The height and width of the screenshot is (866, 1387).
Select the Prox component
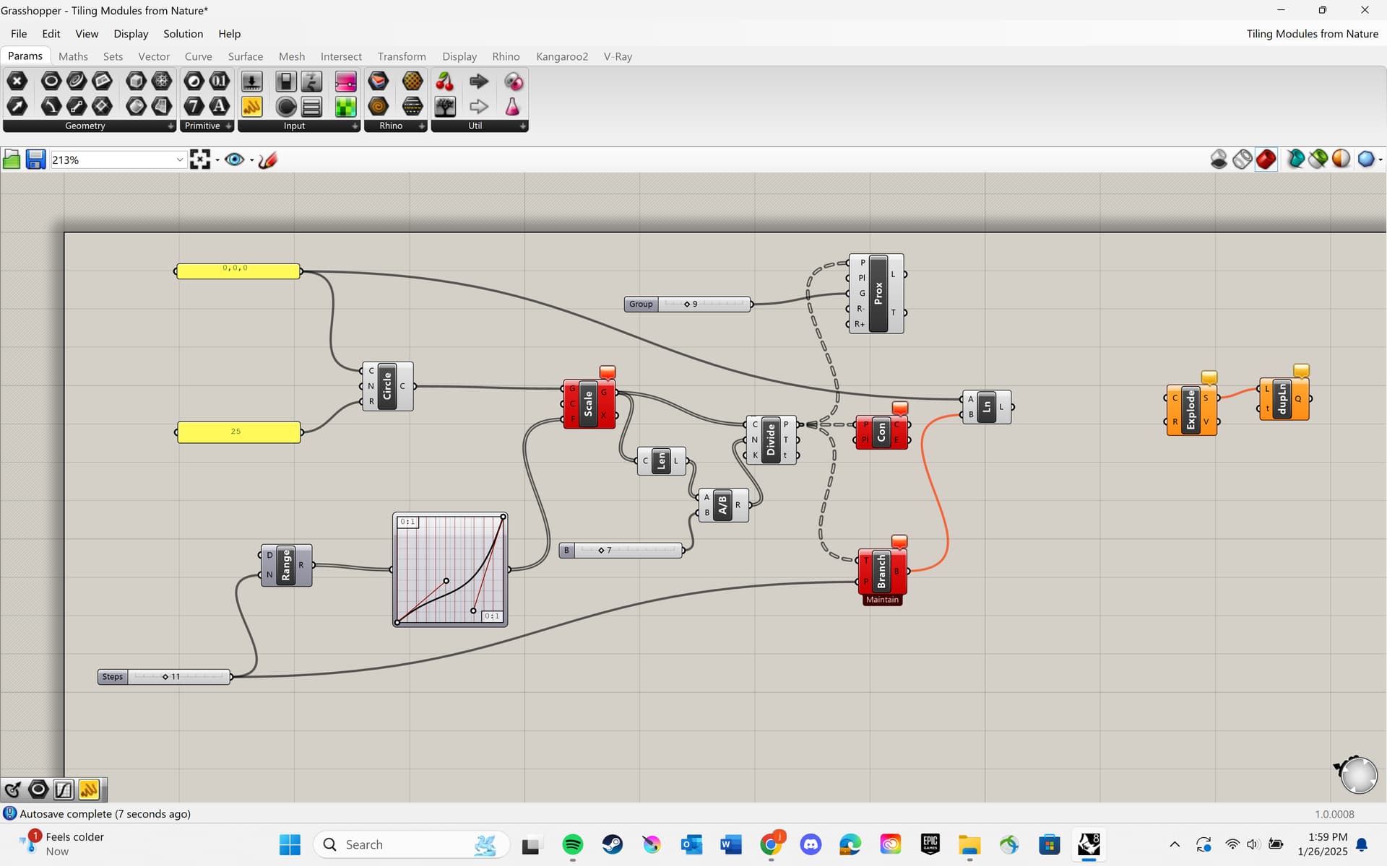pos(878,293)
